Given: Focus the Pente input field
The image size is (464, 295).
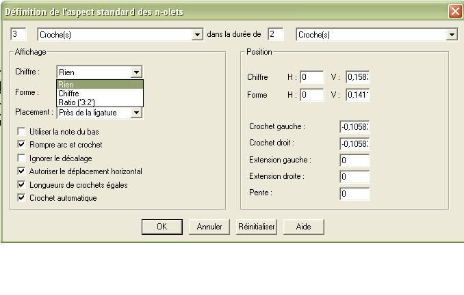Looking at the screenshot, I should tap(354, 194).
